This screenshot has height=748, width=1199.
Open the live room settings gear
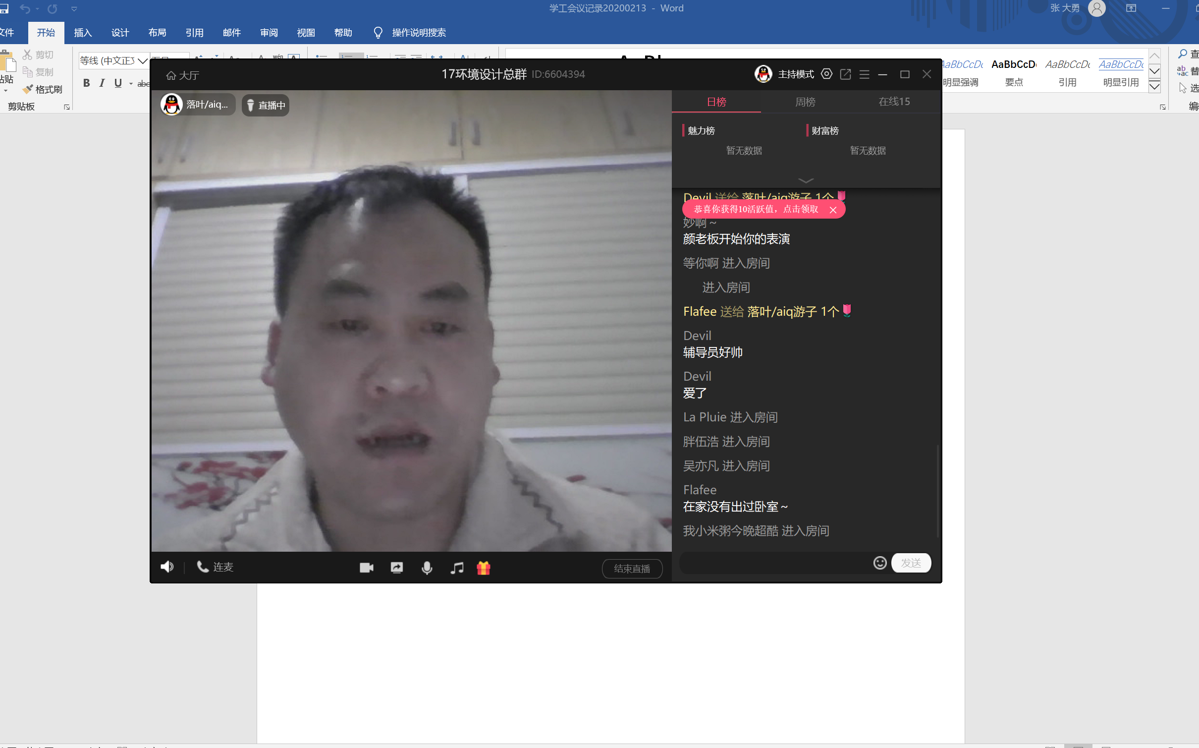tap(826, 74)
